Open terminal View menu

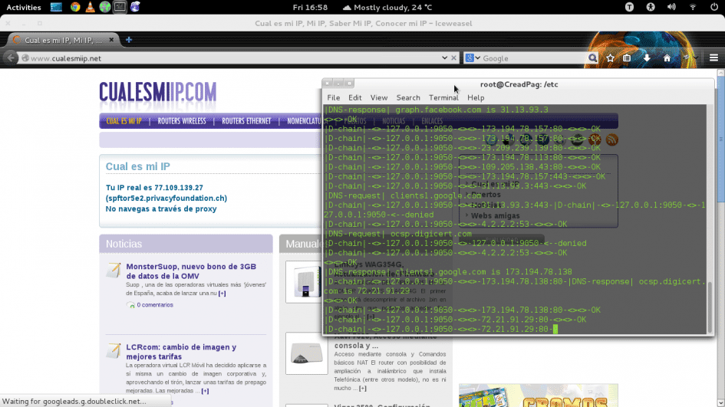pyautogui.click(x=379, y=97)
